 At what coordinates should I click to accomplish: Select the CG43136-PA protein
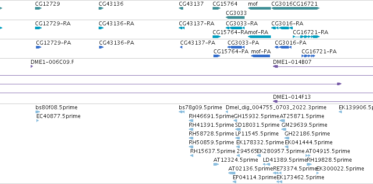[101, 47]
